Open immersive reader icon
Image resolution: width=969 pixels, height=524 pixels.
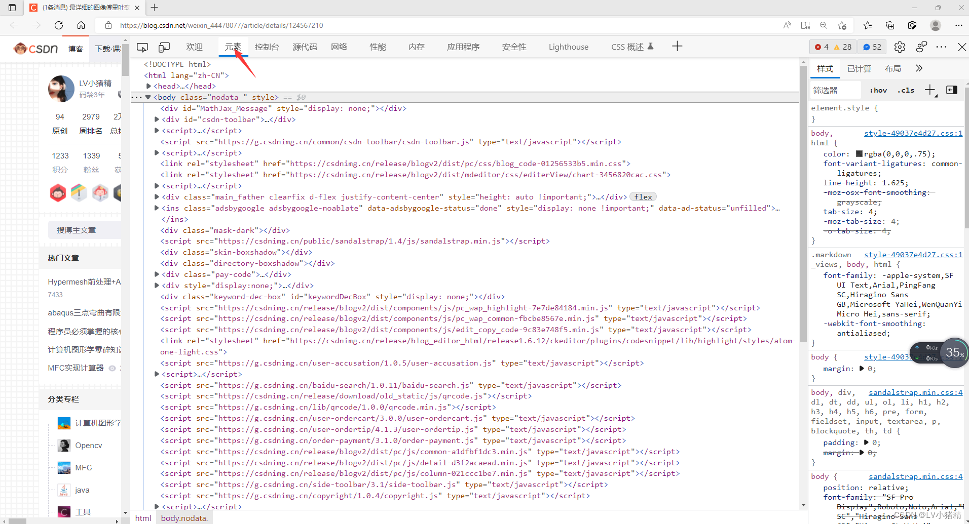pos(805,25)
